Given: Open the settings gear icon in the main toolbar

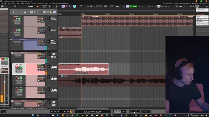Looking at the screenshot, I should tap(2, 6).
